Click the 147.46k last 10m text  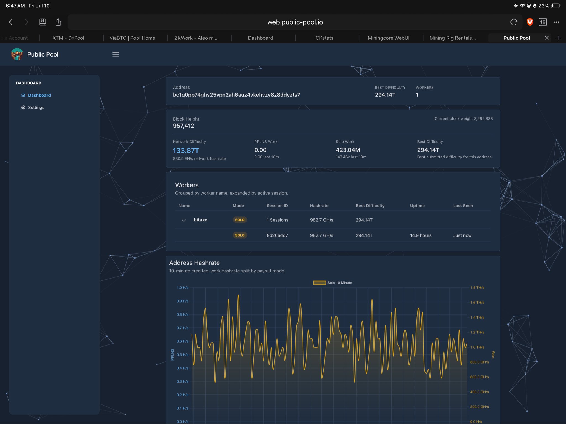351,157
